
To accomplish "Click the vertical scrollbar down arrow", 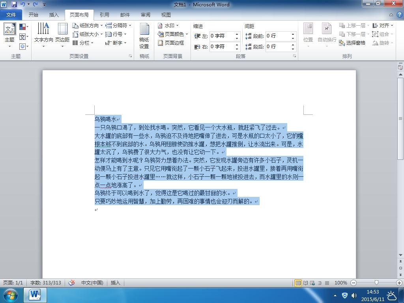I will point(400,255).
